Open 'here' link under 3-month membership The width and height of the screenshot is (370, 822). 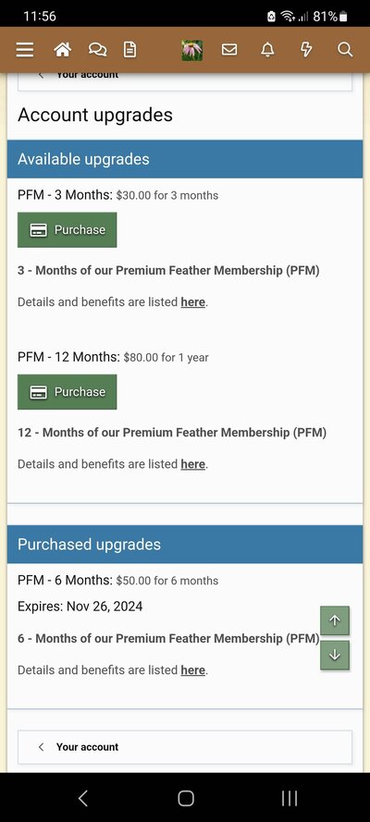pos(192,302)
